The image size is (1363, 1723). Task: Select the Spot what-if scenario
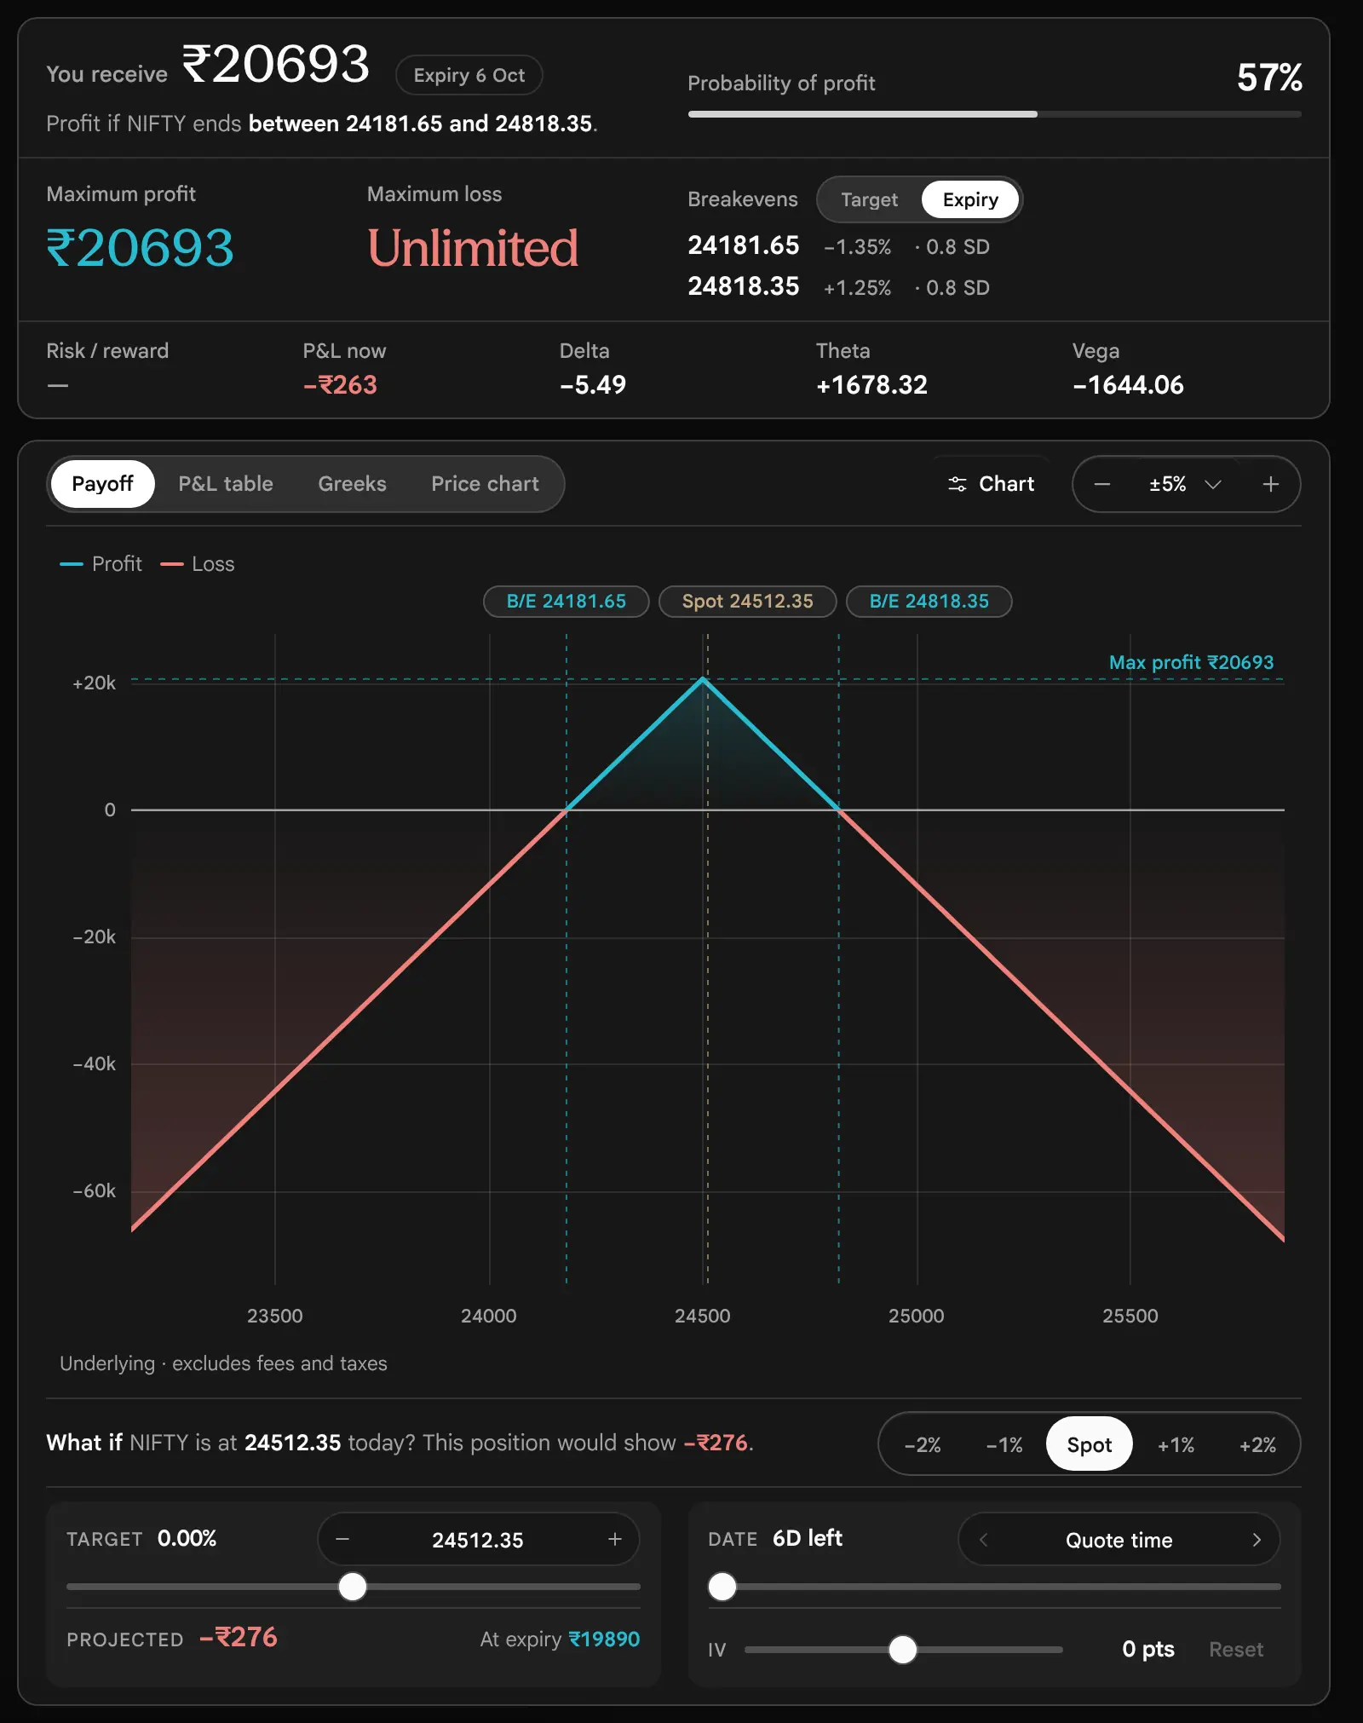pyautogui.click(x=1090, y=1444)
